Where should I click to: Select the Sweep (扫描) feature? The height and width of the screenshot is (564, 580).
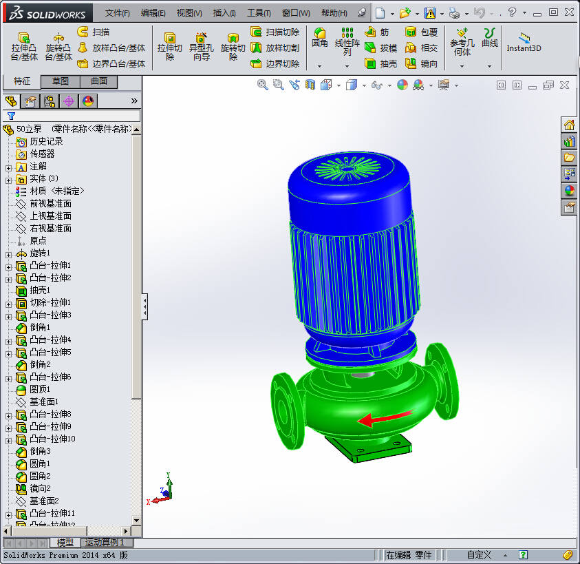(93, 32)
